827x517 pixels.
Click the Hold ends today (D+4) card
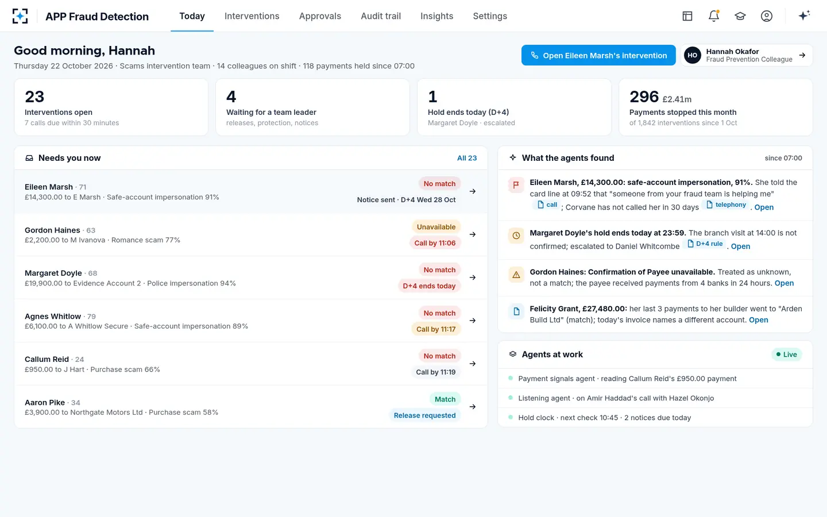pos(514,107)
